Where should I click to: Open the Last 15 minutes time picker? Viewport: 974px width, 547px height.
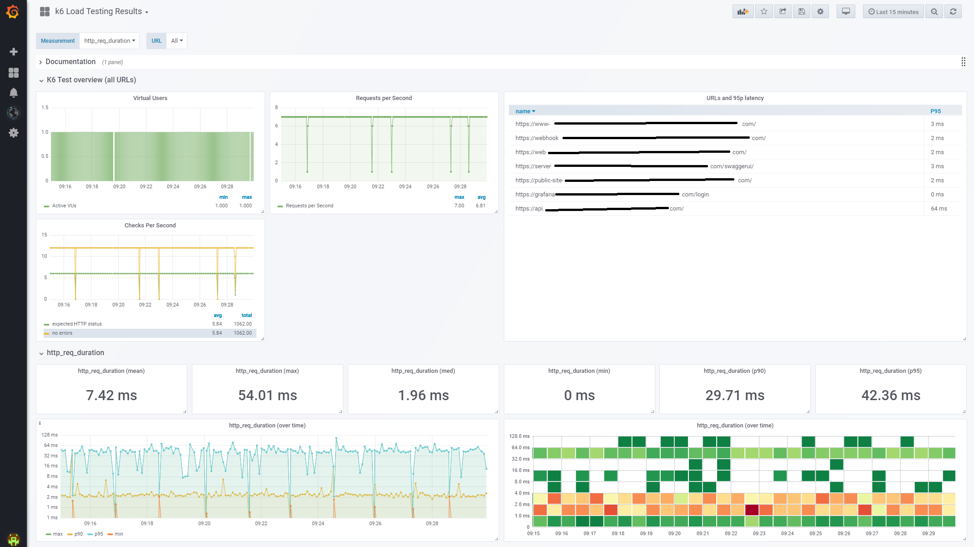tap(893, 12)
